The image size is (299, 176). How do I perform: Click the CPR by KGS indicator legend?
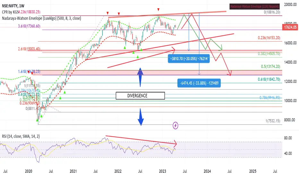point(10,12)
